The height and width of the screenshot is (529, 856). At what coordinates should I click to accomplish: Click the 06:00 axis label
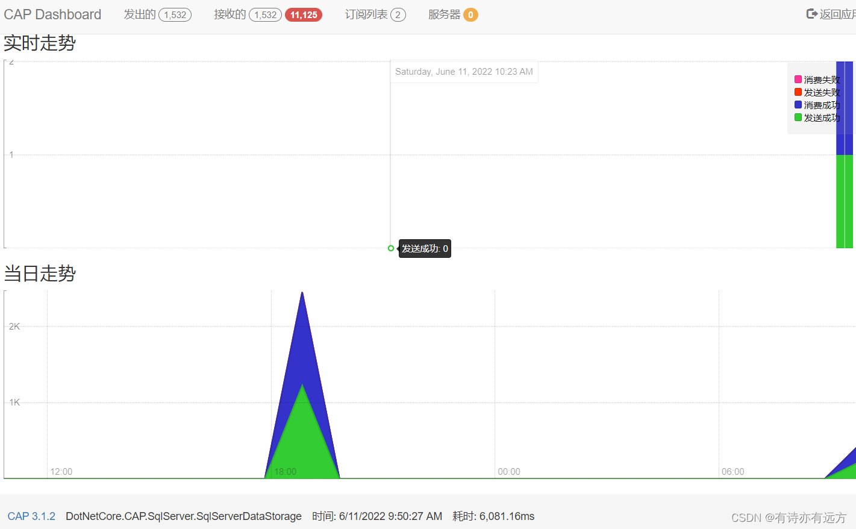733,472
